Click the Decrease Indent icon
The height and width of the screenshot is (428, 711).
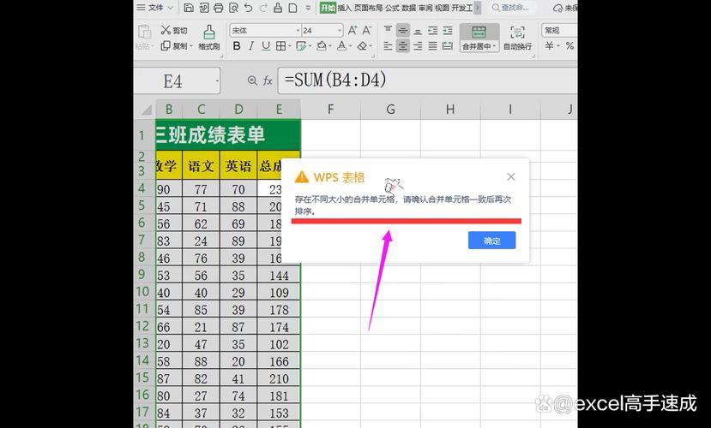tap(432, 30)
